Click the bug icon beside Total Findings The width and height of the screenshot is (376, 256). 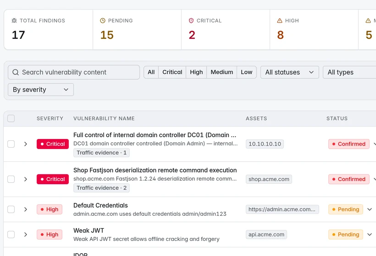point(14,21)
